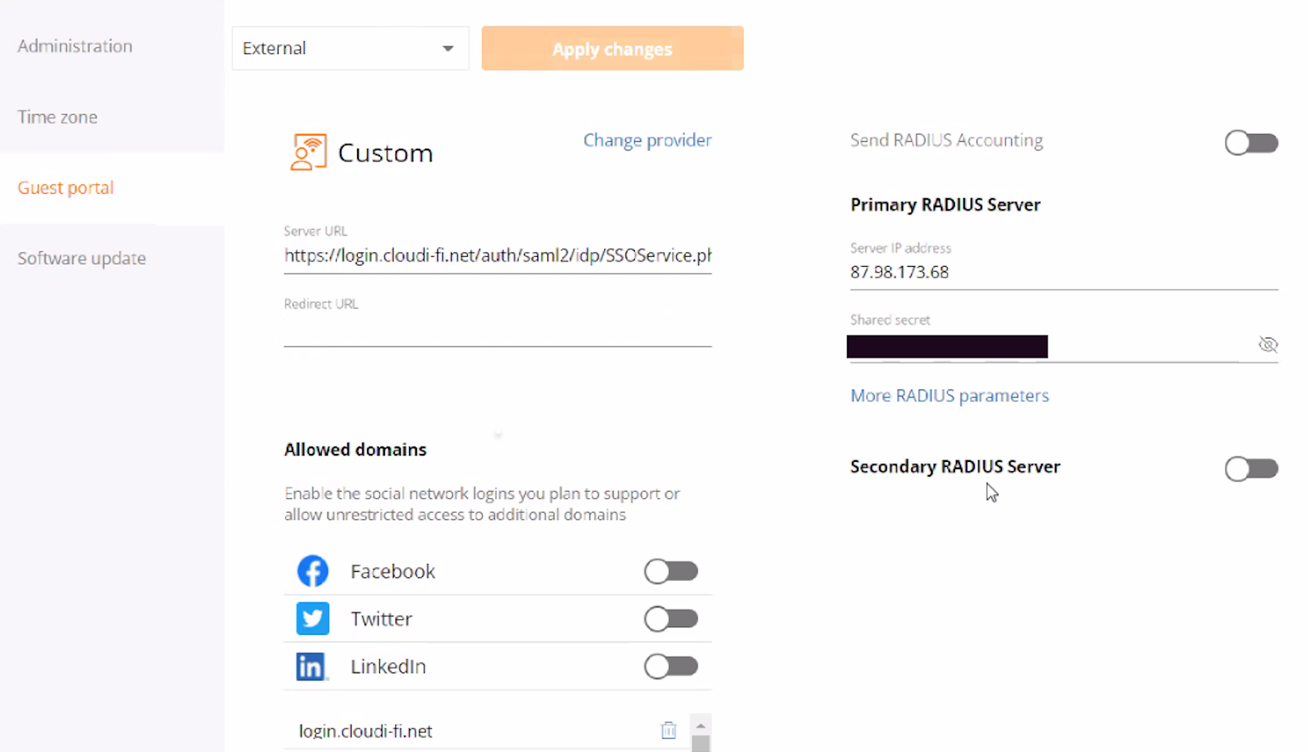Turn on Secondary RADIUS Server

1250,468
